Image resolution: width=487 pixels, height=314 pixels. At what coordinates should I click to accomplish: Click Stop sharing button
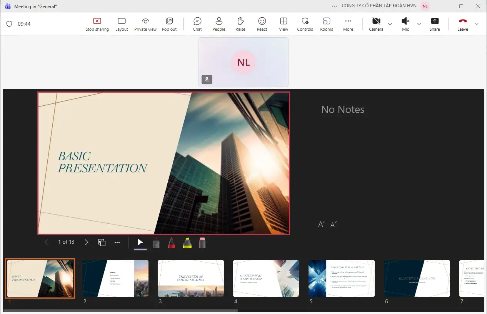tap(97, 24)
